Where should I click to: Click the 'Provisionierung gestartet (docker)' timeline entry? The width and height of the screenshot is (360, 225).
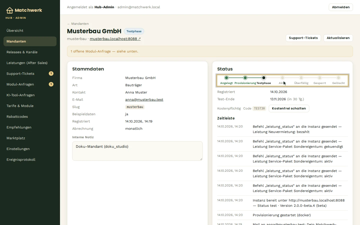click(x=282, y=215)
